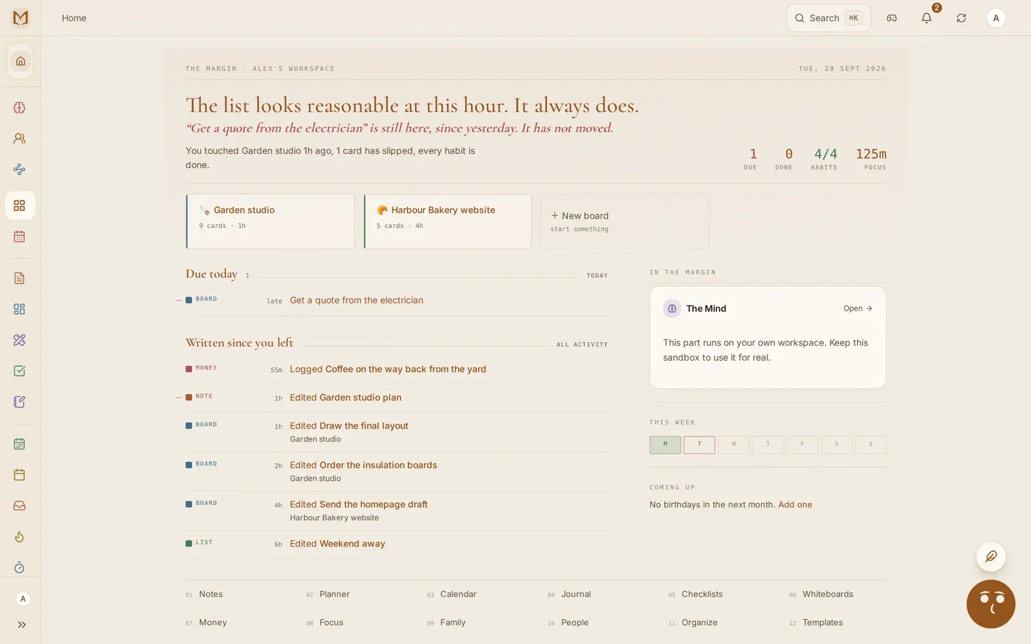This screenshot has width=1031, height=644.
Task: Open the A profile avatar in top bar
Action: click(996, 18)
